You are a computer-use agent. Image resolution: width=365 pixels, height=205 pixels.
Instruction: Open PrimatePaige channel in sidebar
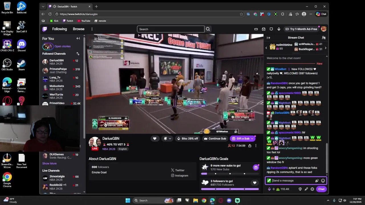click(x=61, y=70)
